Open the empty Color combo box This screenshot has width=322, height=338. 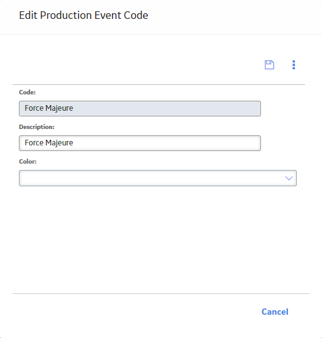pyautogui.click(x=158, y=178)
